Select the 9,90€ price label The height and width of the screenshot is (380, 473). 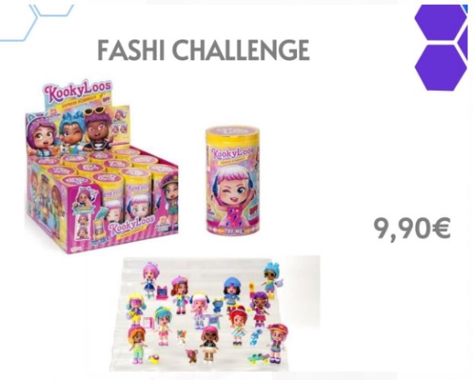click(412, 229)
